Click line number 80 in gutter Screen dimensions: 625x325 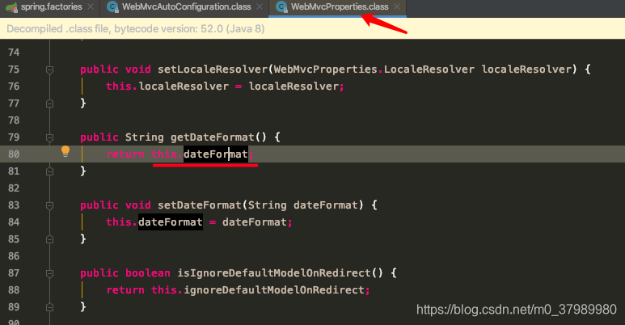[x=14, y=154]
